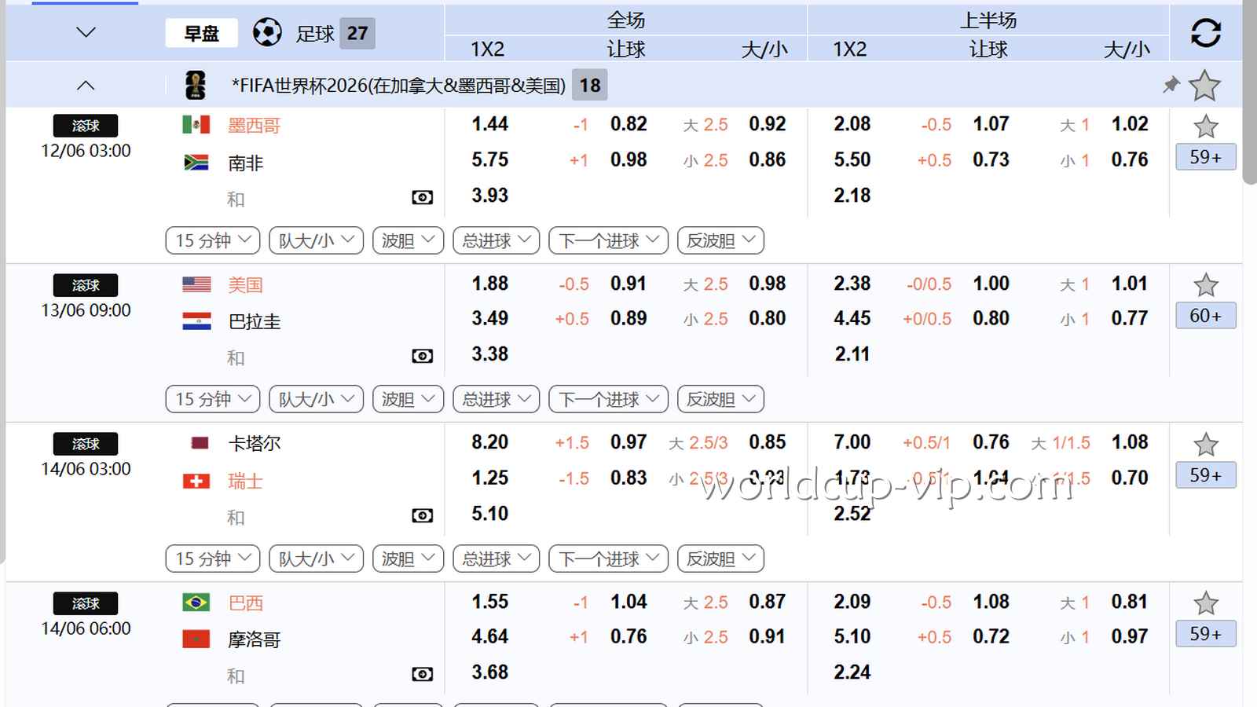Click the live stream camera icon for 墨西哥 match
Viewport: 1257px width, 707px height.
click(x=422, y=197)
